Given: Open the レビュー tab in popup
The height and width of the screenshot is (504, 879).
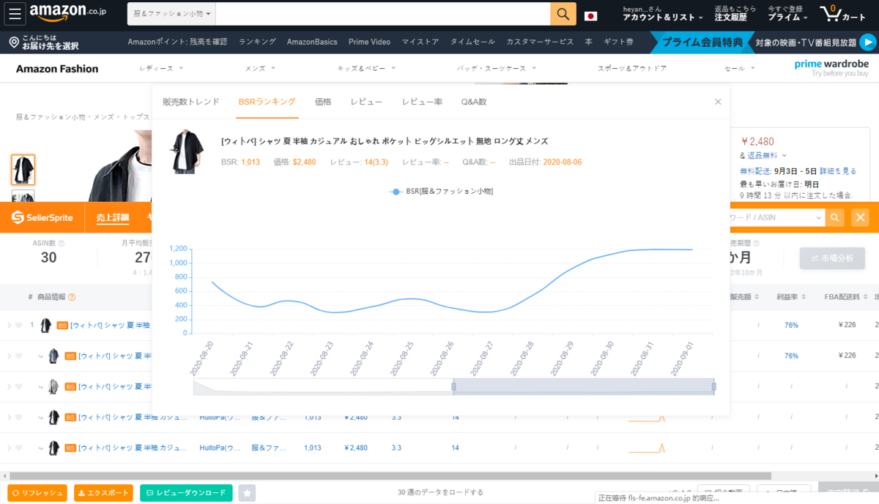Looking at the screenshot, I should tap(366, 102).
